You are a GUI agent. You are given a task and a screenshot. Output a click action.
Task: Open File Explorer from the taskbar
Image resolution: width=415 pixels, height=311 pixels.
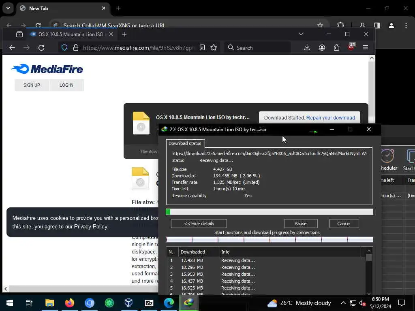pos(49,303)
